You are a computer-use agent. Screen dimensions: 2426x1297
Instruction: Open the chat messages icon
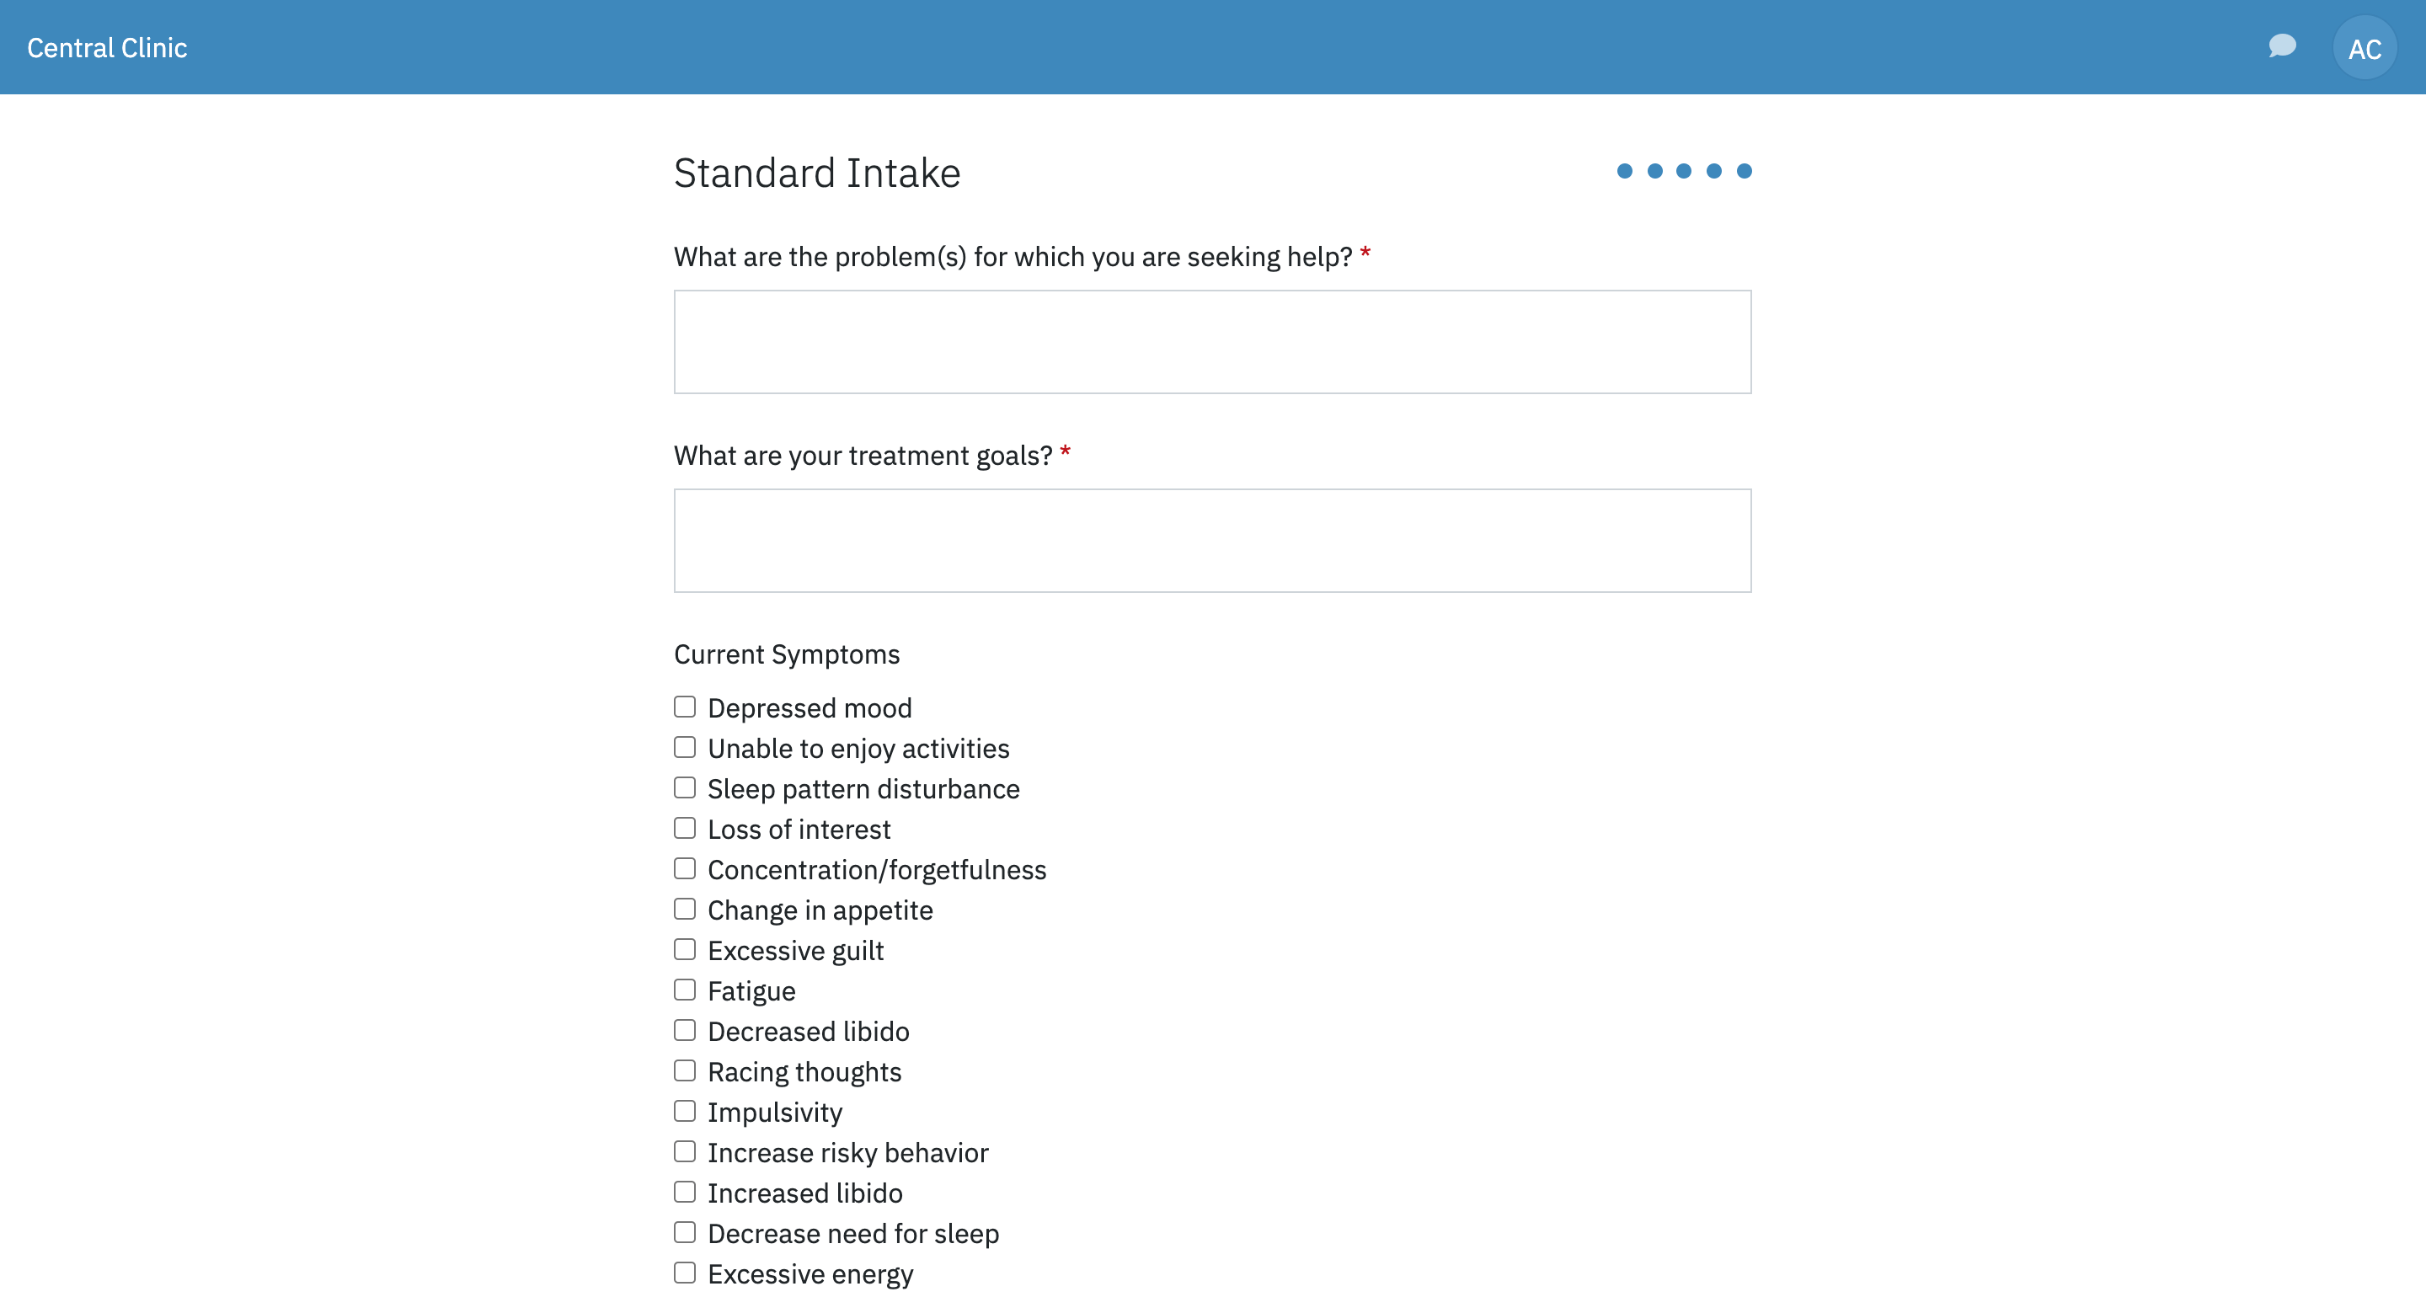[x=2281, y=46]
